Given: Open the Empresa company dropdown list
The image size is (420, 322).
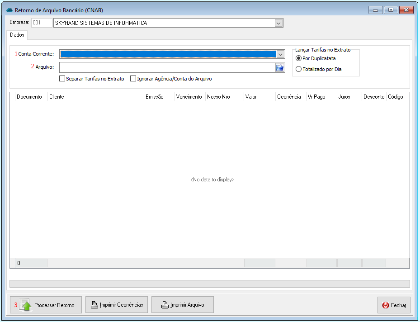Looking at the screenshot, I should point(278,23).
